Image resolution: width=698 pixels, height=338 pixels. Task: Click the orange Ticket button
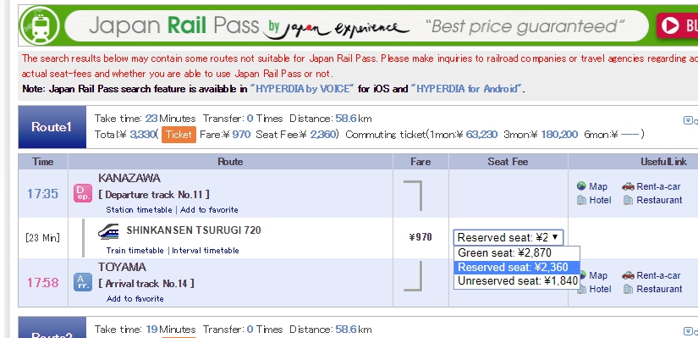pos(179,134)
